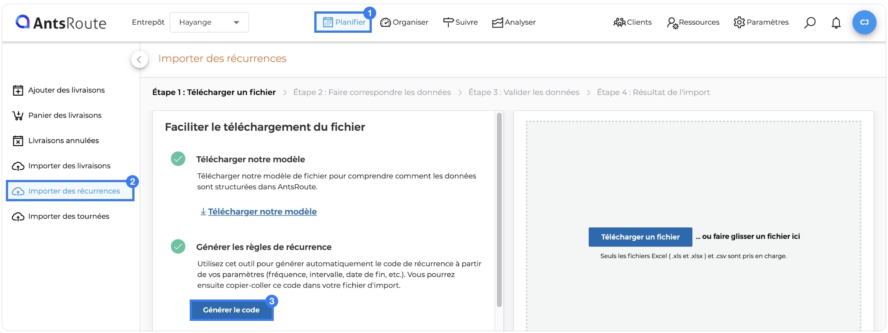The image size is (888, 333).
Task: Click Étape 1 : Télécharger un fichier
Action: 214,92
